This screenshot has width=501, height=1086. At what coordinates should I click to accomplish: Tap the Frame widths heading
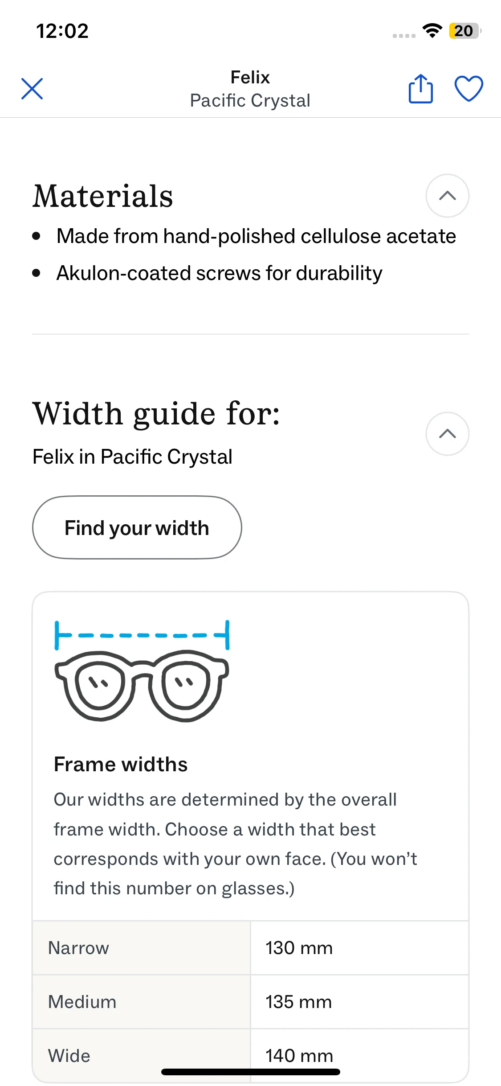click(121, 764)
